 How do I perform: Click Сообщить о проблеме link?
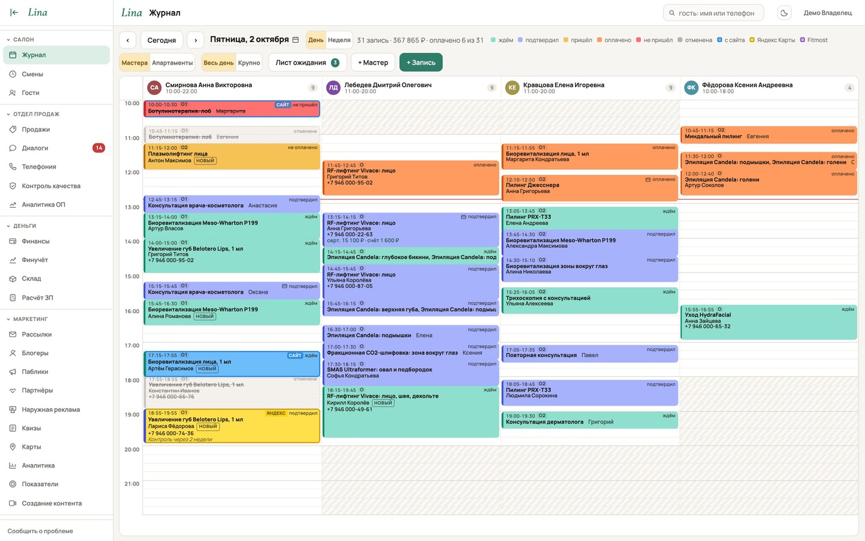(40, 531)
